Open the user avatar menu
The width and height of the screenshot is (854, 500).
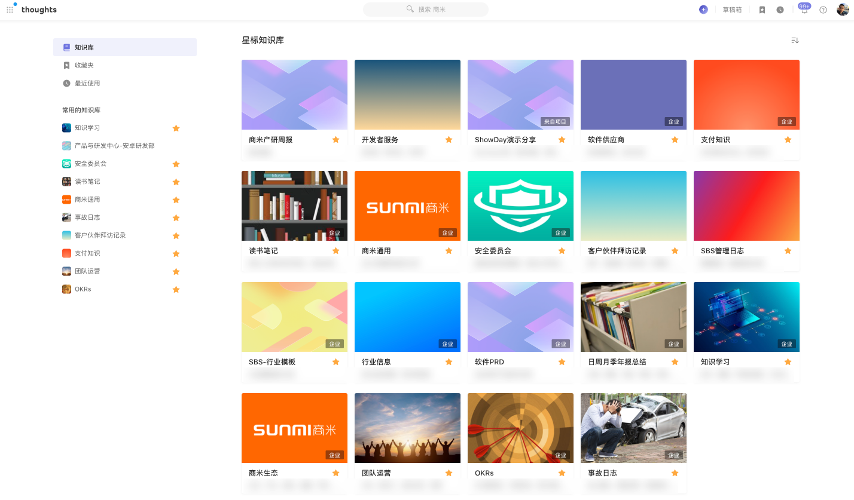tap(843, 10)
